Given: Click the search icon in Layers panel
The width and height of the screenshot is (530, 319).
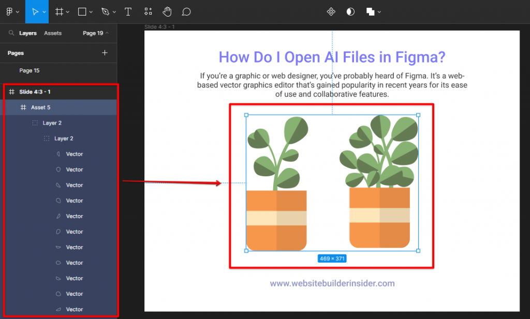Looking at the screenshot, I should pyautogui.click(x=10, y=33).
